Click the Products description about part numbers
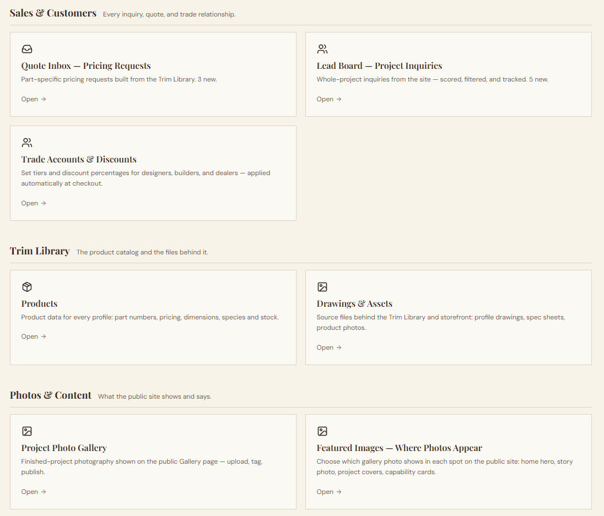Image resolution: width=604 pixels, height=516 pixels. pos(150,317)
